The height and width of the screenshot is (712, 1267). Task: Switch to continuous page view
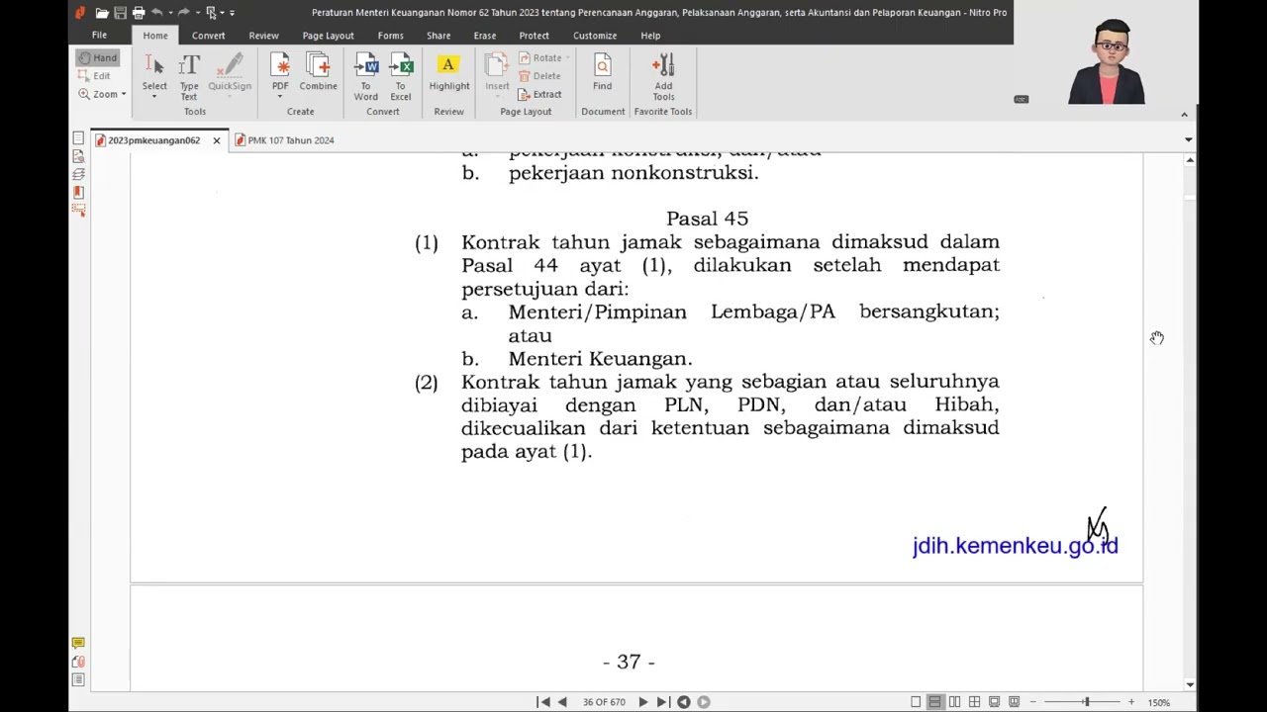(934, 702)
